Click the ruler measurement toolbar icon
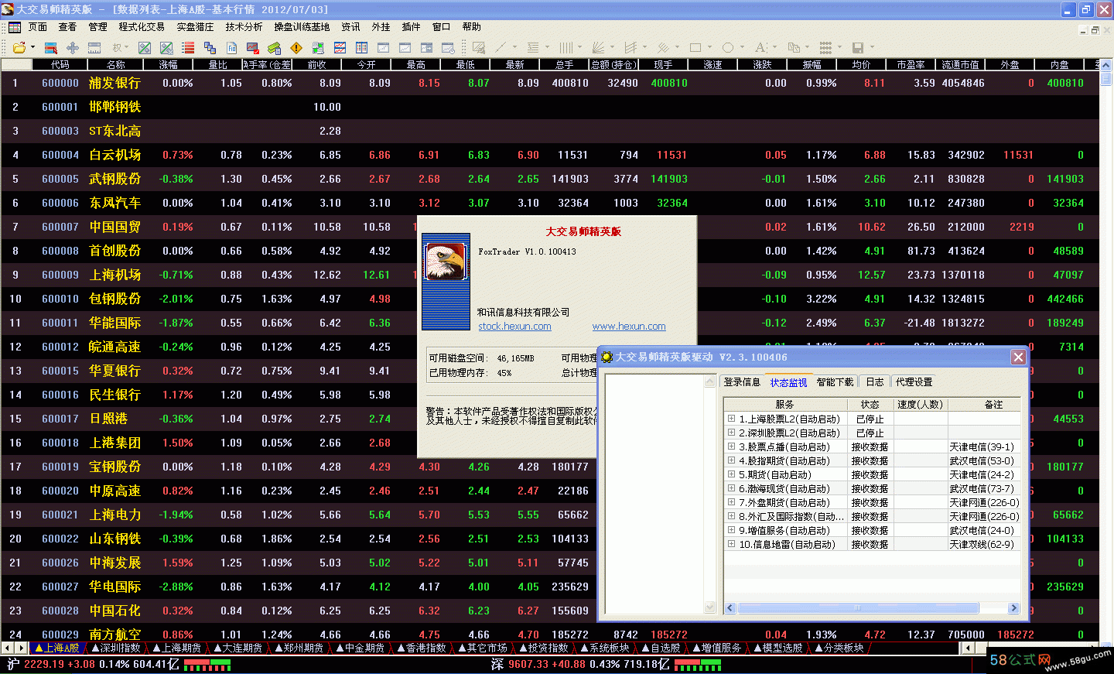 (x=94, y=47)
